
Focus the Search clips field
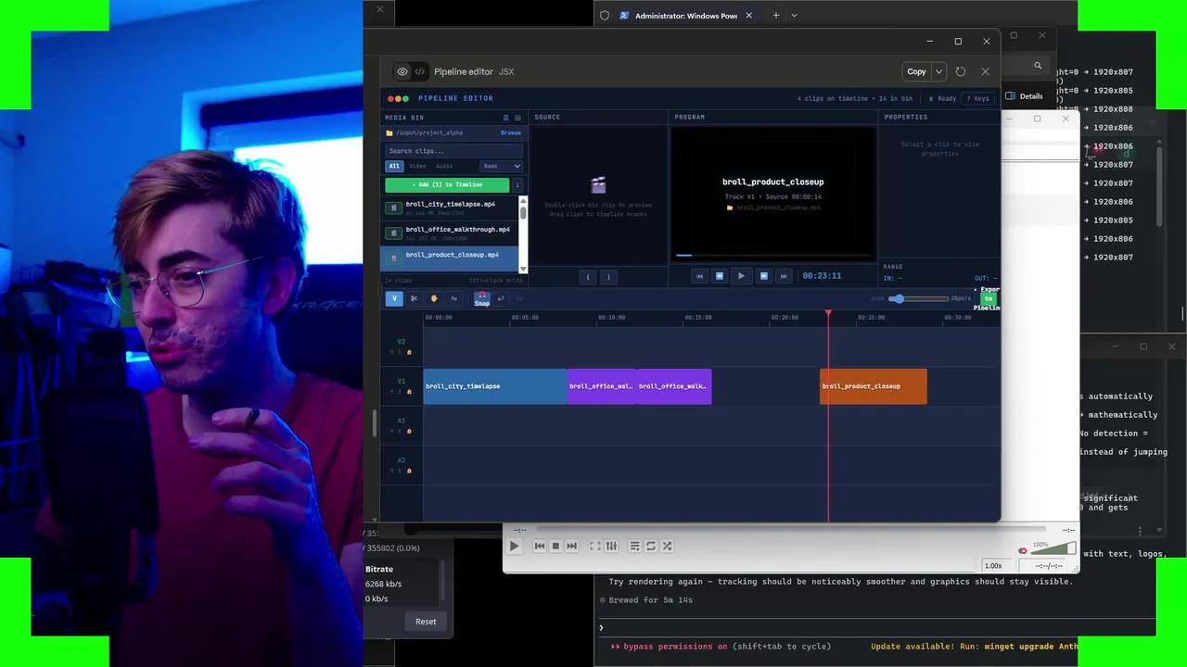coord(454,150)
